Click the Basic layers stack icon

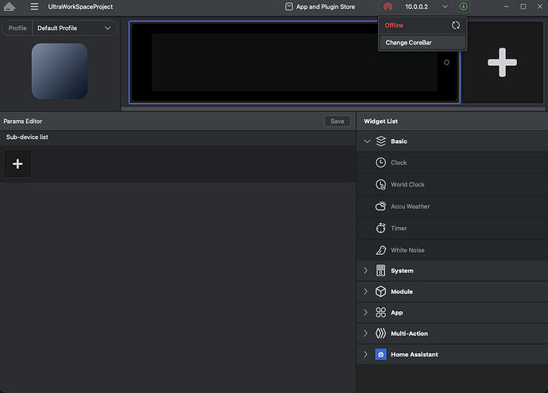380,141
